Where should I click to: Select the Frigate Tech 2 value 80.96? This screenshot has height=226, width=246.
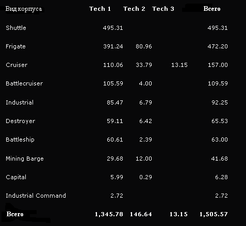[x=144, y=46]
